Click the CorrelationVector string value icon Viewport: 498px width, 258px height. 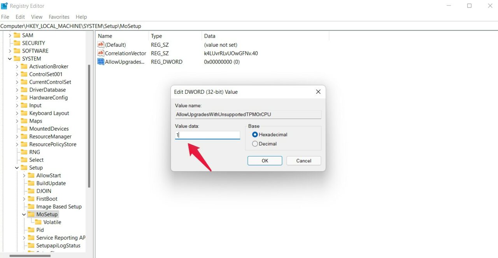click(x=101, y=53)
